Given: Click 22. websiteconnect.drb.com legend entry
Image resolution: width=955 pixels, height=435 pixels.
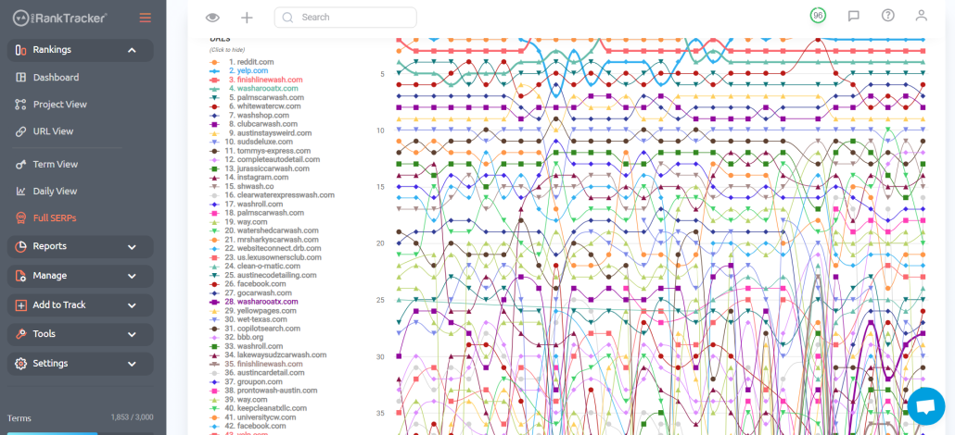Looking at the screenshot, I should [265, 248].
